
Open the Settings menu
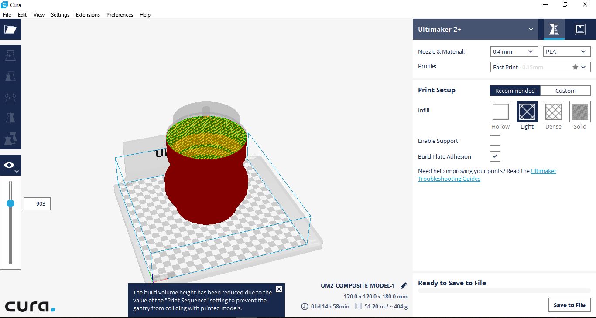pos(60,14)
